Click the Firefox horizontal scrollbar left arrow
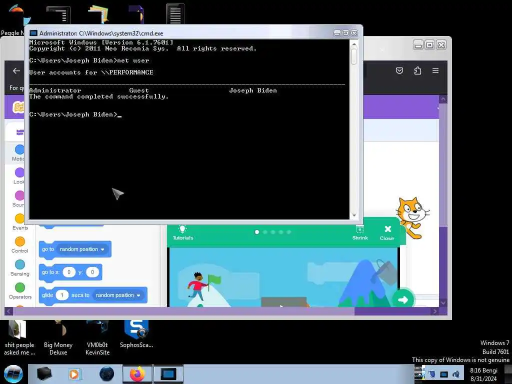The height and width of the screenshot is (384, 512). 9,311
